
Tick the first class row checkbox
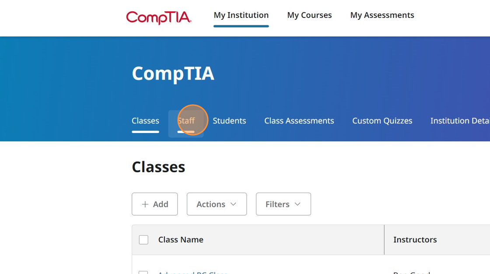(x=143, y=272)
